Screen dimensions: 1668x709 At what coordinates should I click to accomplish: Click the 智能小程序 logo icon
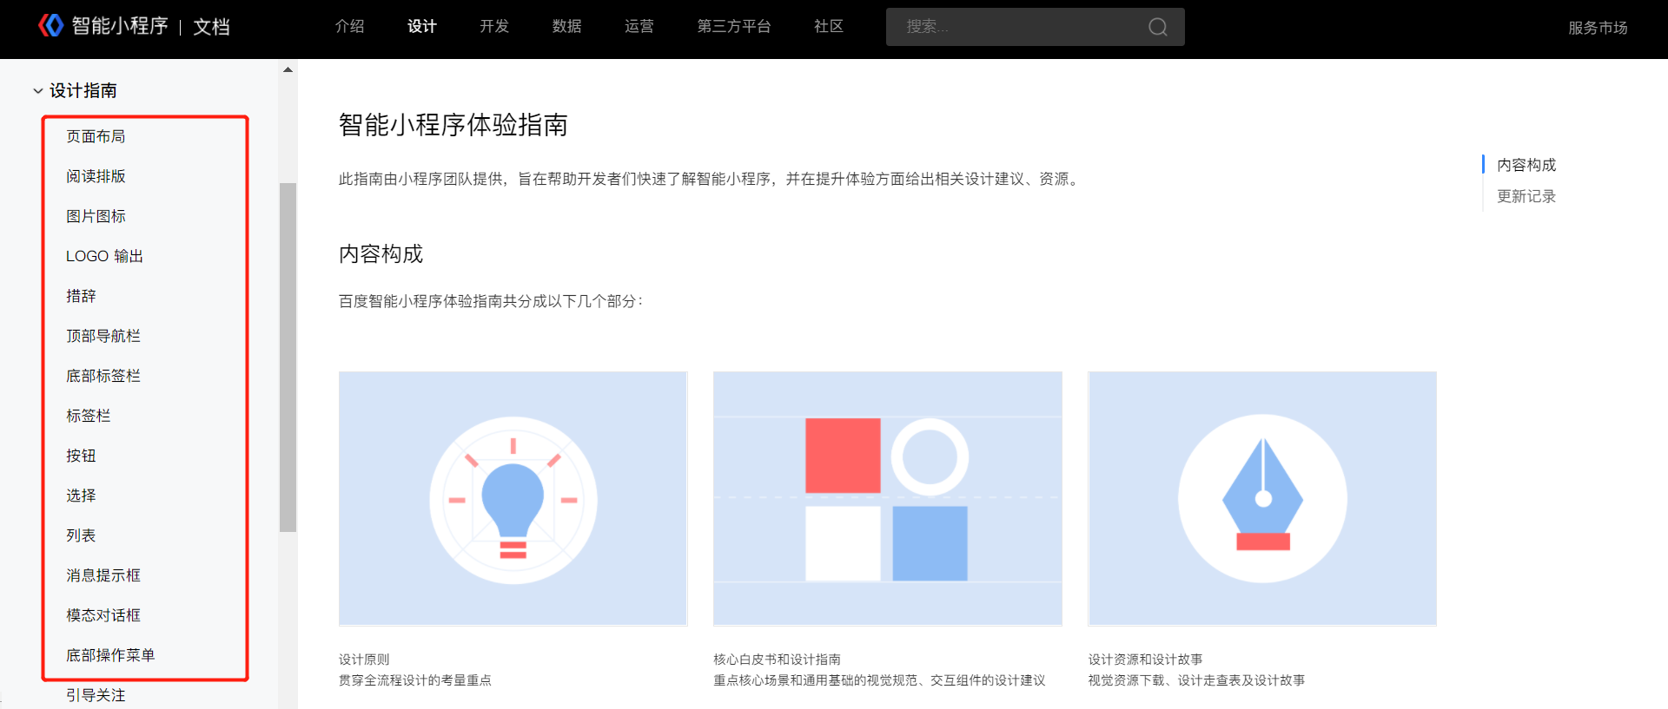tap(51, 26)
